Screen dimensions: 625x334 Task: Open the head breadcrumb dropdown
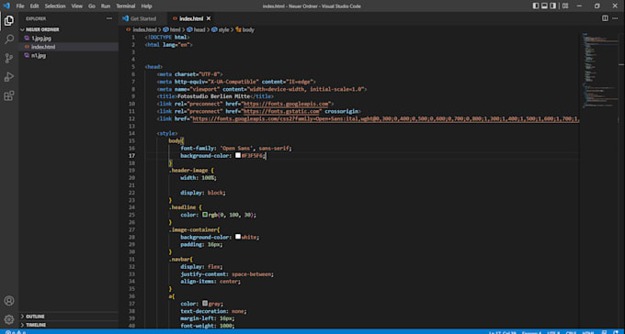click(196, 29)
